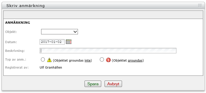Click the name 'Ulf Granhällen'
The height and width of the screenshot is (93, 206).
click(x=51, y=68)
